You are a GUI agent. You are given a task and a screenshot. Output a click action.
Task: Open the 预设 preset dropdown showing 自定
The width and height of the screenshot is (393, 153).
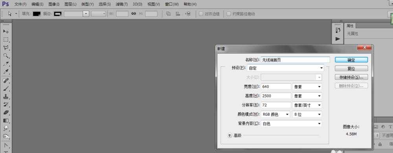(x=285, y=68)
